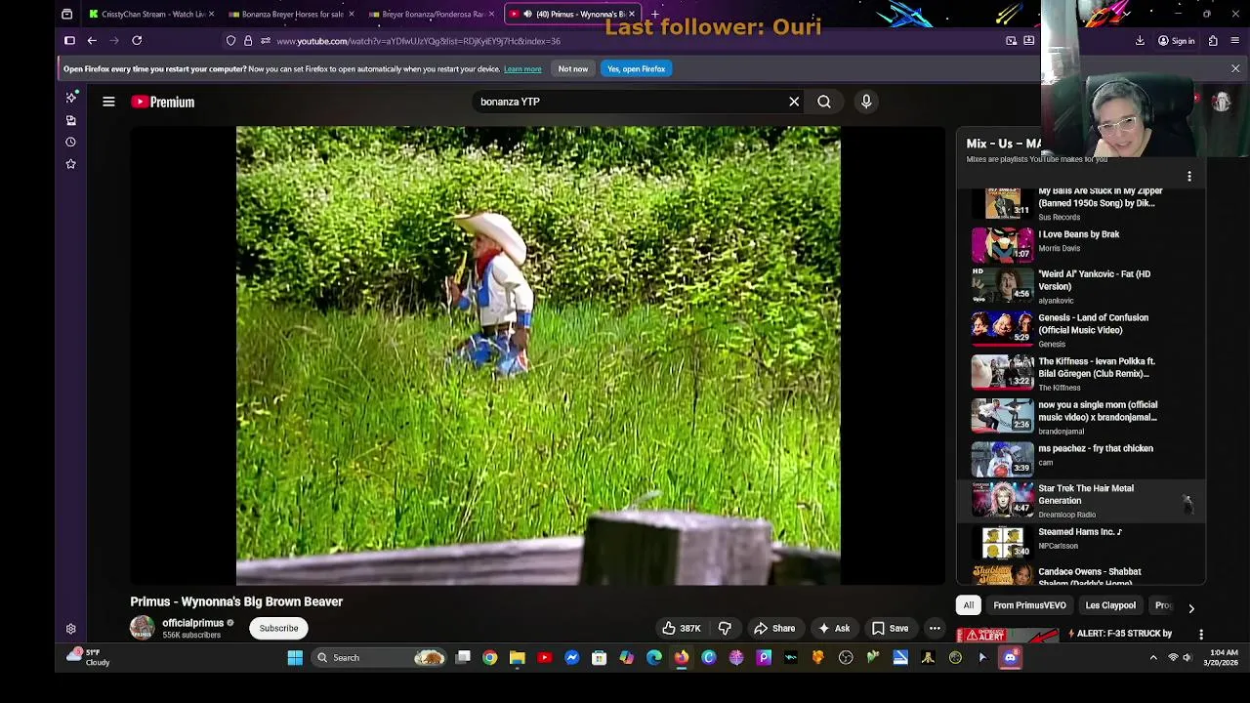The height and width of the screenshot is (703, 1250).
Task: Open Firefox downloads panel
Action: pyautogui.click(x=1140, y=41)
